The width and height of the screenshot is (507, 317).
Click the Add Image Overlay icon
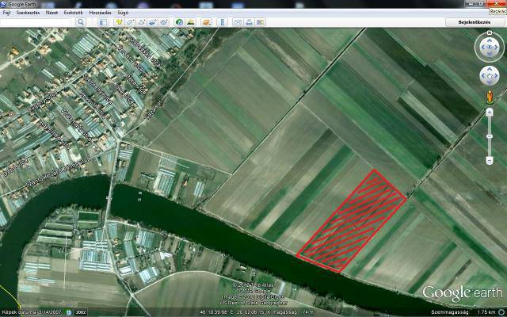(152, 22)
